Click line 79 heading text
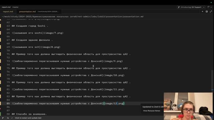This screenshot has width=214, height=120. pos(71,82)
